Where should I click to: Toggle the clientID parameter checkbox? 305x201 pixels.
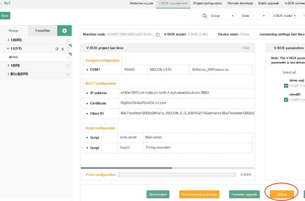pos(286,100)
